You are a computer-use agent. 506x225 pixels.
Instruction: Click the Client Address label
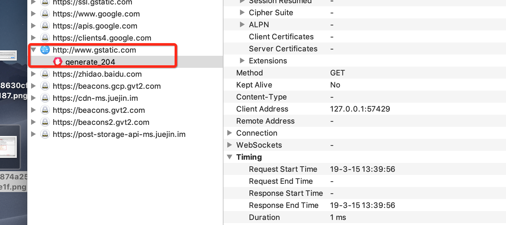pos(262,109)
